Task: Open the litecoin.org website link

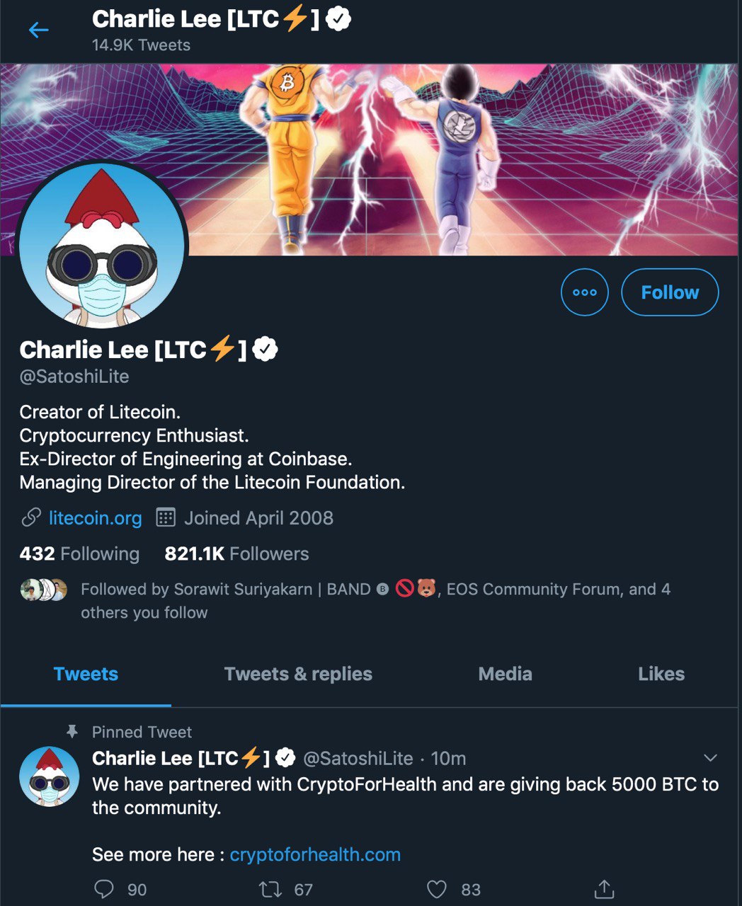Action: (95, 518)
